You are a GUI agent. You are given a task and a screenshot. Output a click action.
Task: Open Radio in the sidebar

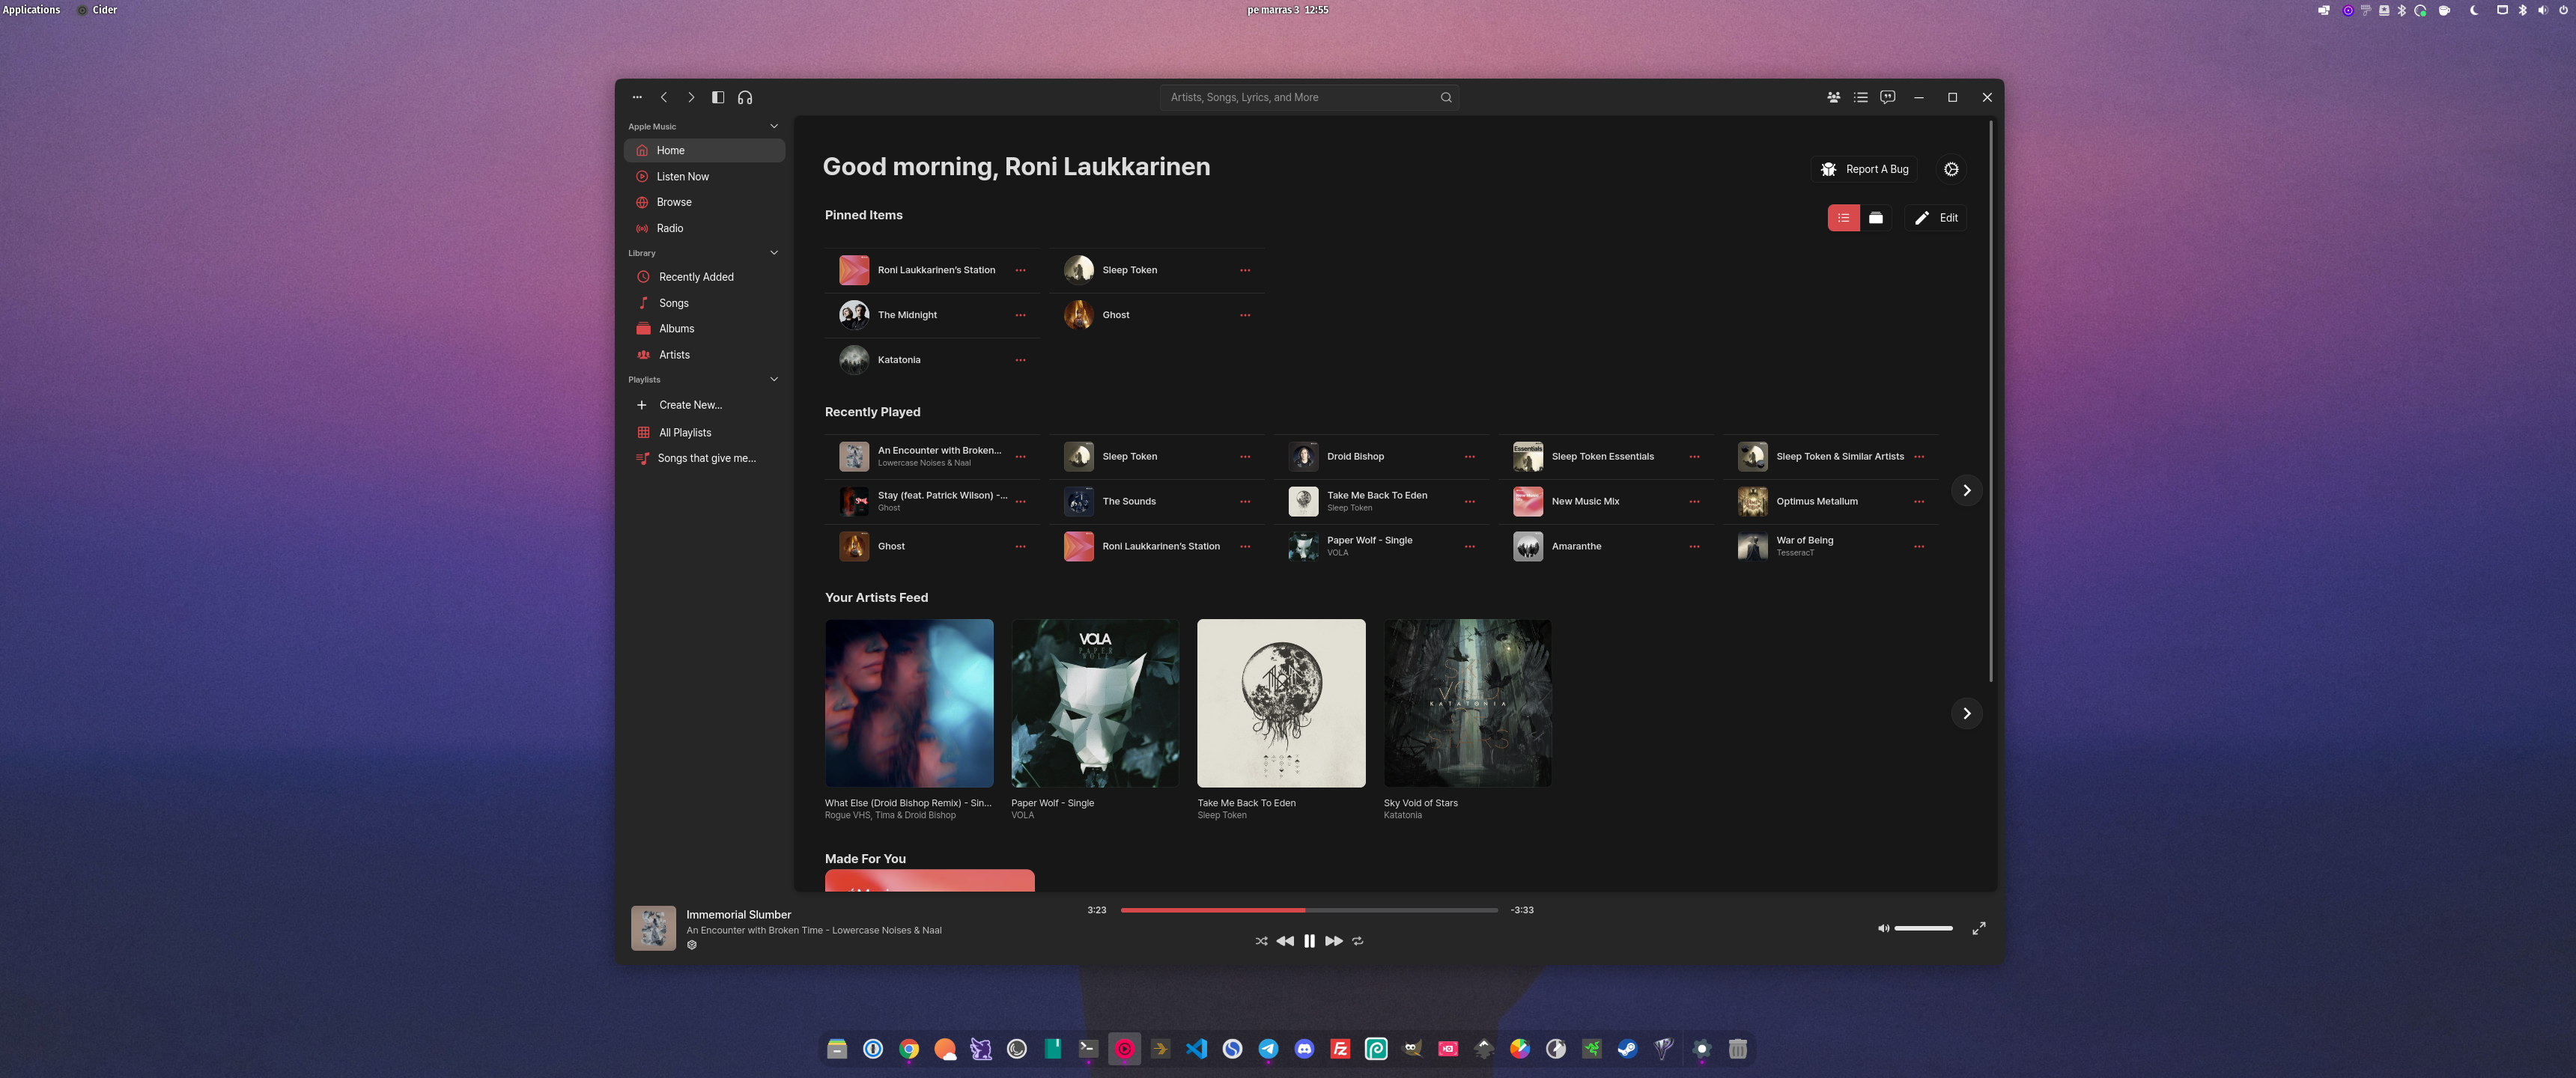coord(704,228)
